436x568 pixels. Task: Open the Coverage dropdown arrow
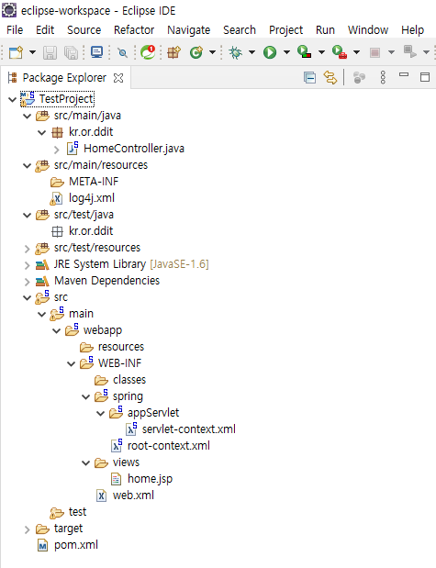[x=321, y=52]
